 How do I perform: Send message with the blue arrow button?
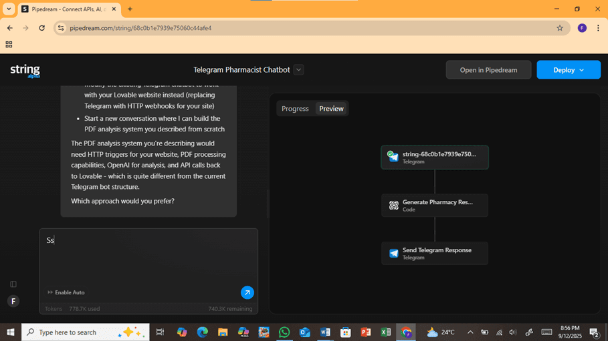tap(247, 292)
